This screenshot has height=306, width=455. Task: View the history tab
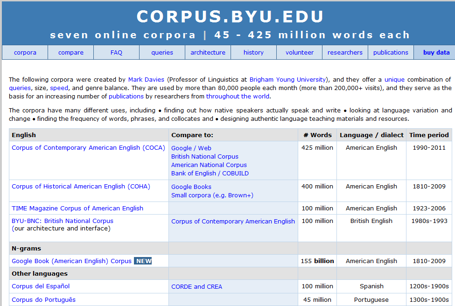(253, 53)
